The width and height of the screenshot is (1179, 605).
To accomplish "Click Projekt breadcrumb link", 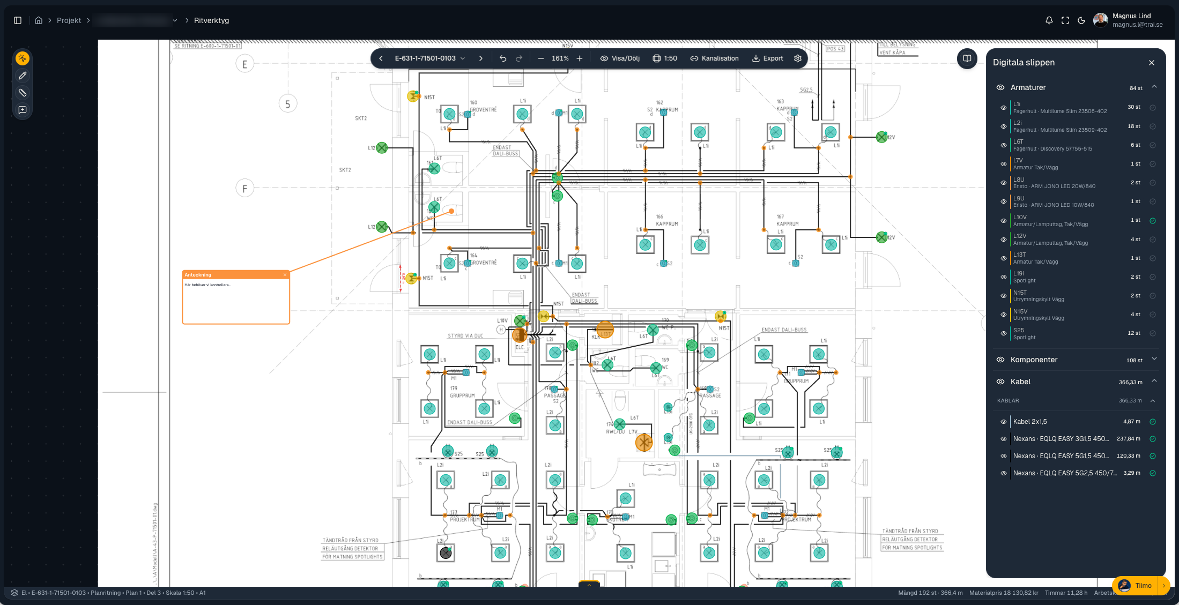I will [x=69, y=20].
